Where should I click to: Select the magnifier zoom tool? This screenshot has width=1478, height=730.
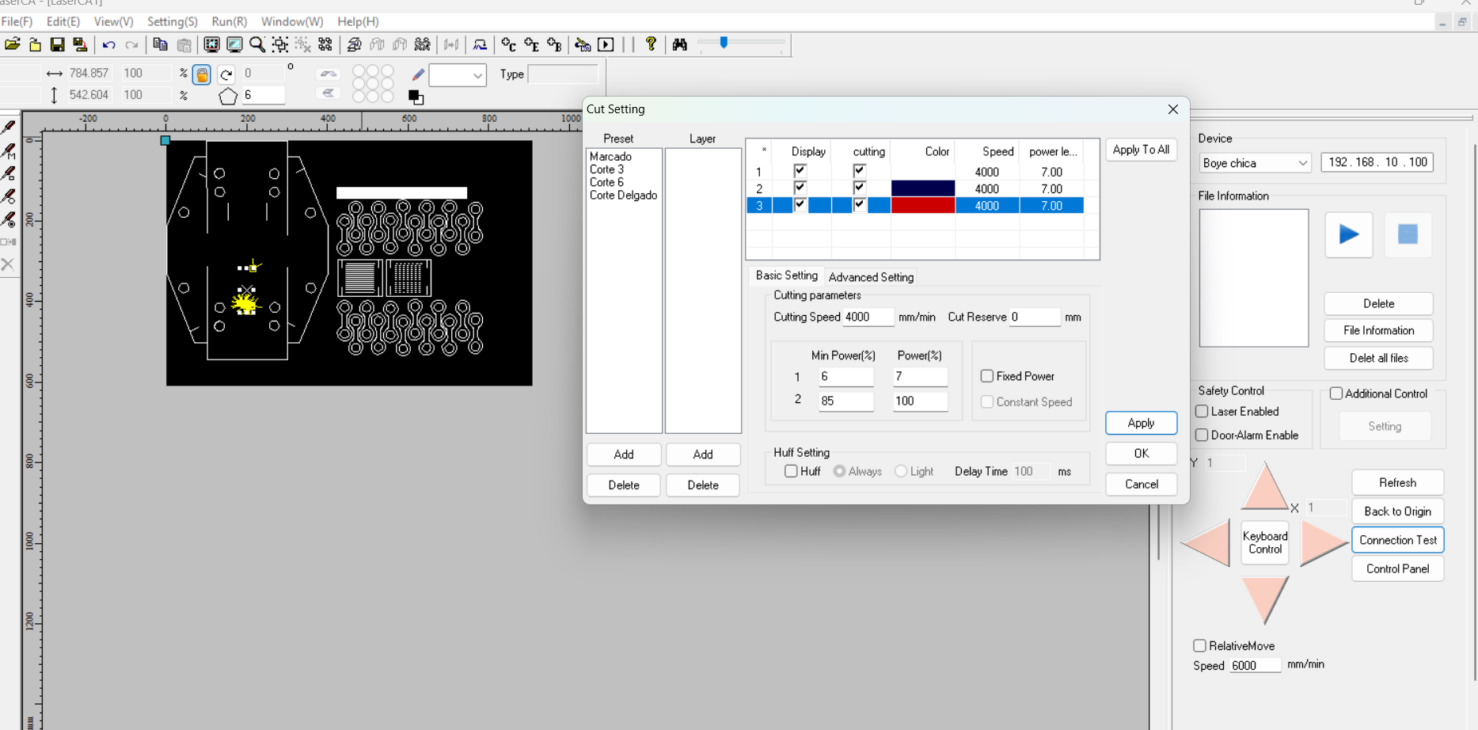[x=257, y=44]
